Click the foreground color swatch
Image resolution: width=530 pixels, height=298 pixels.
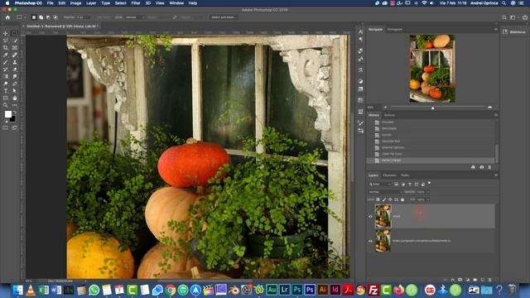[7, 114]
